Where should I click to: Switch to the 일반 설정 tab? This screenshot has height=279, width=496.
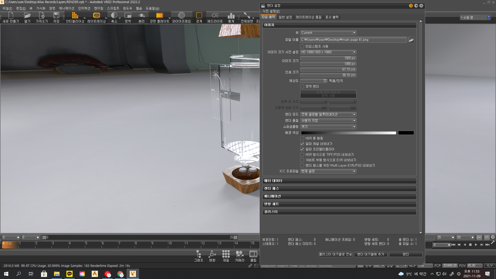(x=285, y=17)
